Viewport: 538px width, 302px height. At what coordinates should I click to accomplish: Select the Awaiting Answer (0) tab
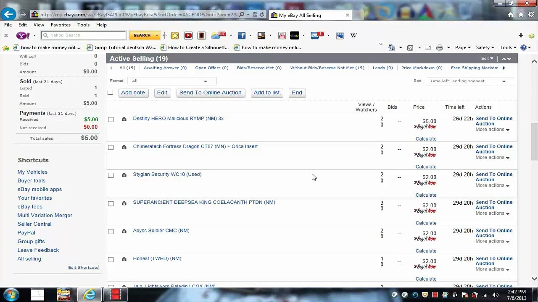pos(165,68)
